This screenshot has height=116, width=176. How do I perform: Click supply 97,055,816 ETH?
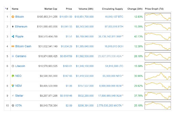114,27
